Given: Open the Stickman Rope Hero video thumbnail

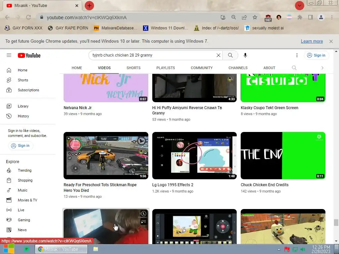Looking at the screenshot, I should pyautogui.click(x=106, y=155).
